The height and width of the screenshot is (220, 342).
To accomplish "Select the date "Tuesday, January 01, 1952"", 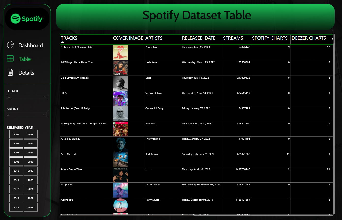I will 197,124.
